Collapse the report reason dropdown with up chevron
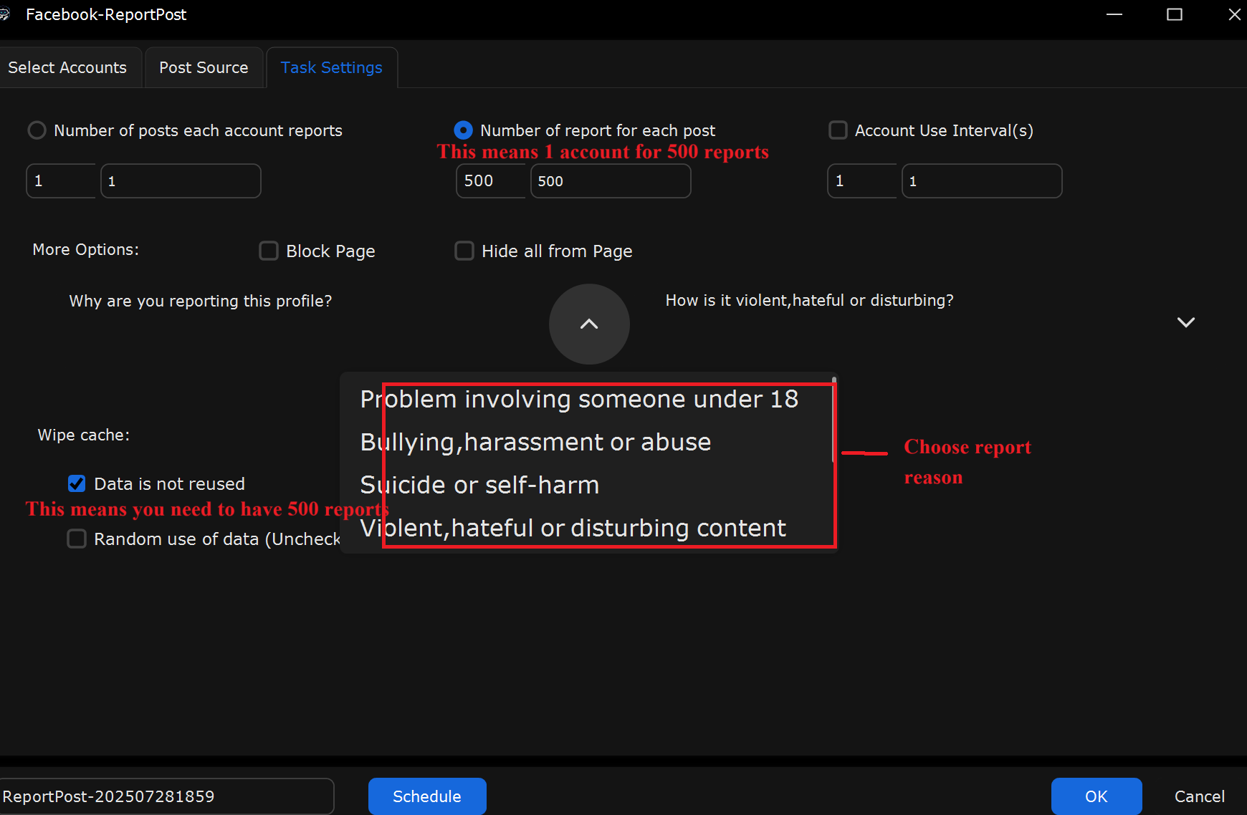 [x=589, y=324]
